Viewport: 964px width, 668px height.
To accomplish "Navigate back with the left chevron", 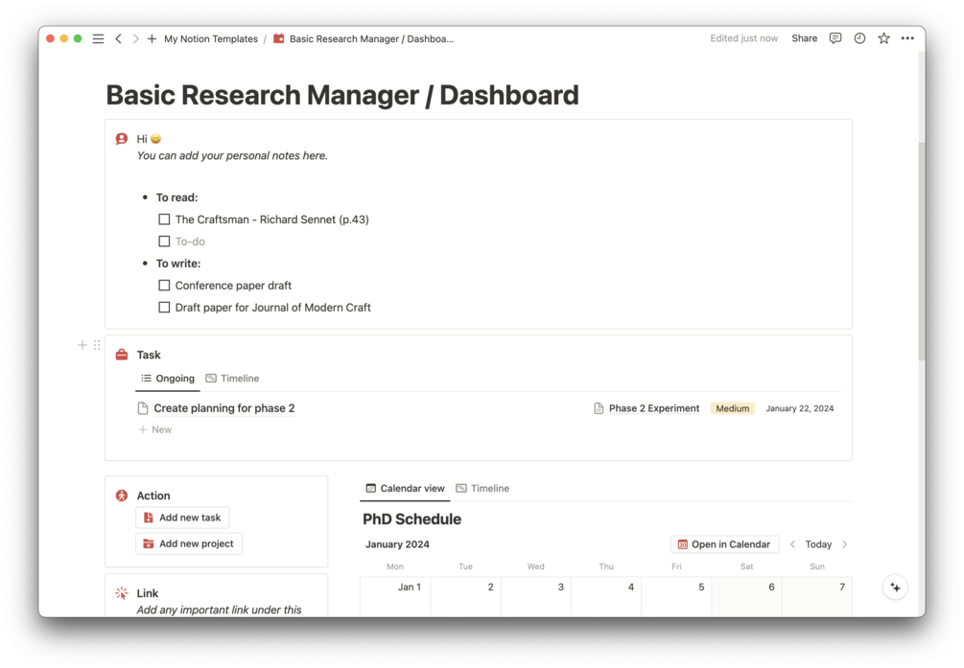I will tap(119, 38).
